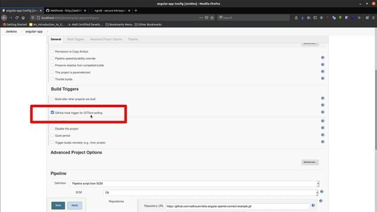377x212 pixels.
Task: Click the page vertical scrollbar
Action: click(376, 110)
